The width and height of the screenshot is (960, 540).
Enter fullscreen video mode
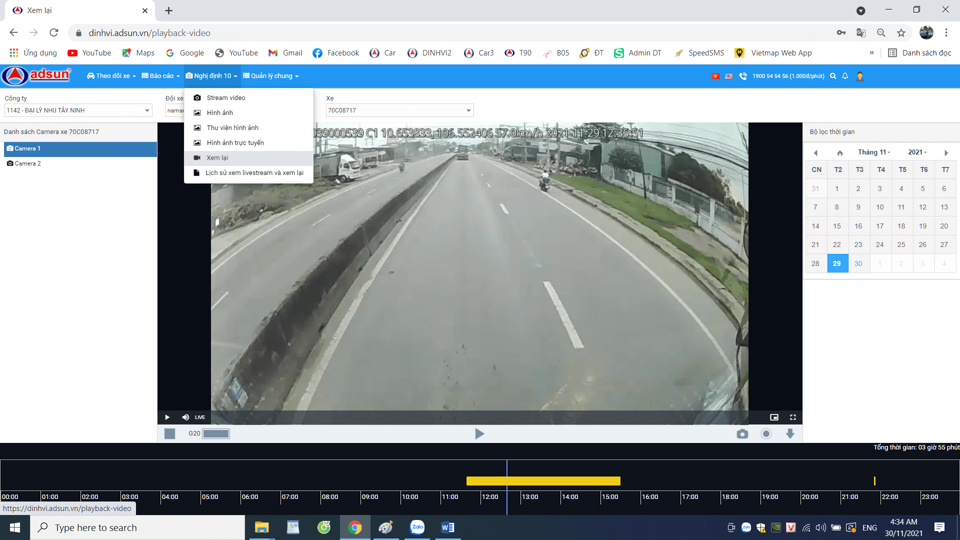792,417
